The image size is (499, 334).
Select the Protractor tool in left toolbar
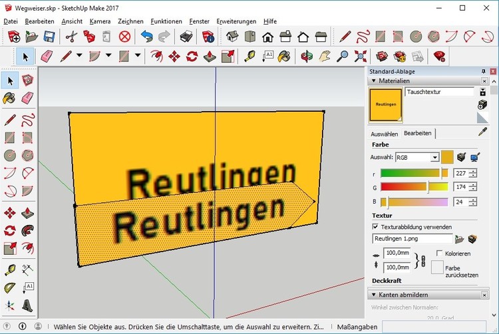pyautogui.click(x=10, y=288)
